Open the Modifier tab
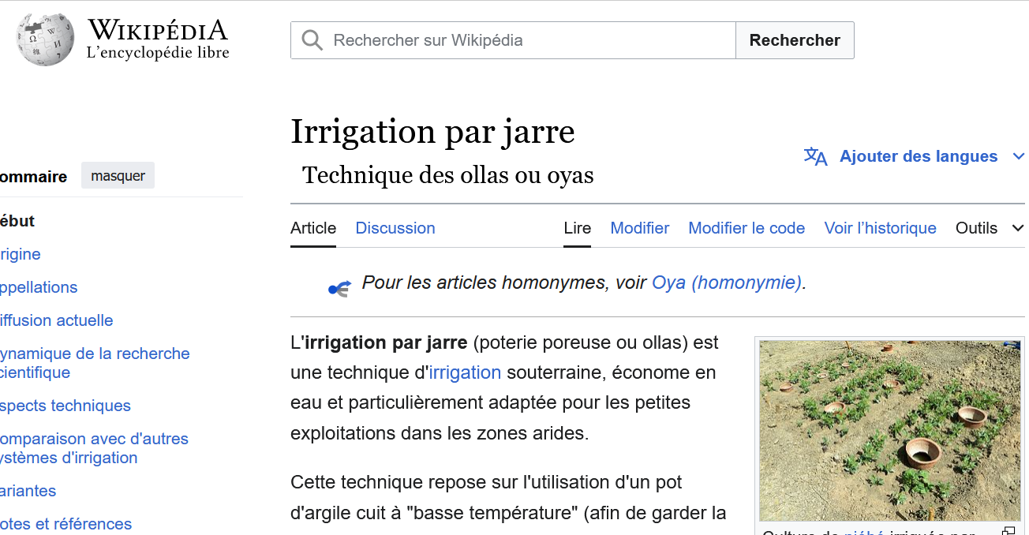The image size is (1029, 535). click(639, 228)
